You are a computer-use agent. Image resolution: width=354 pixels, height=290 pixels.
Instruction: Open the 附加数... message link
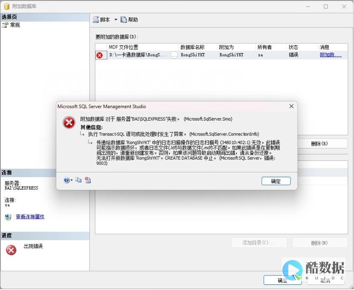pyautogui.click(x=330, y=54)
